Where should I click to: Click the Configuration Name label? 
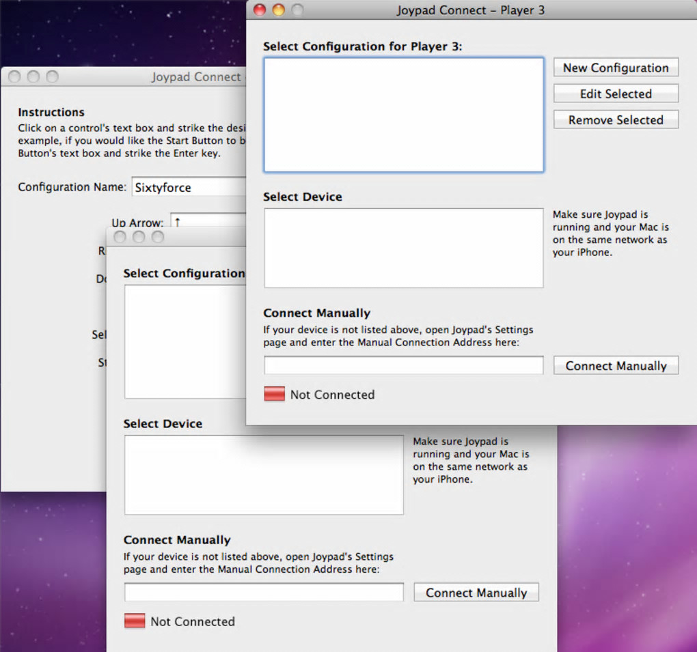click(x=72, y=187)
